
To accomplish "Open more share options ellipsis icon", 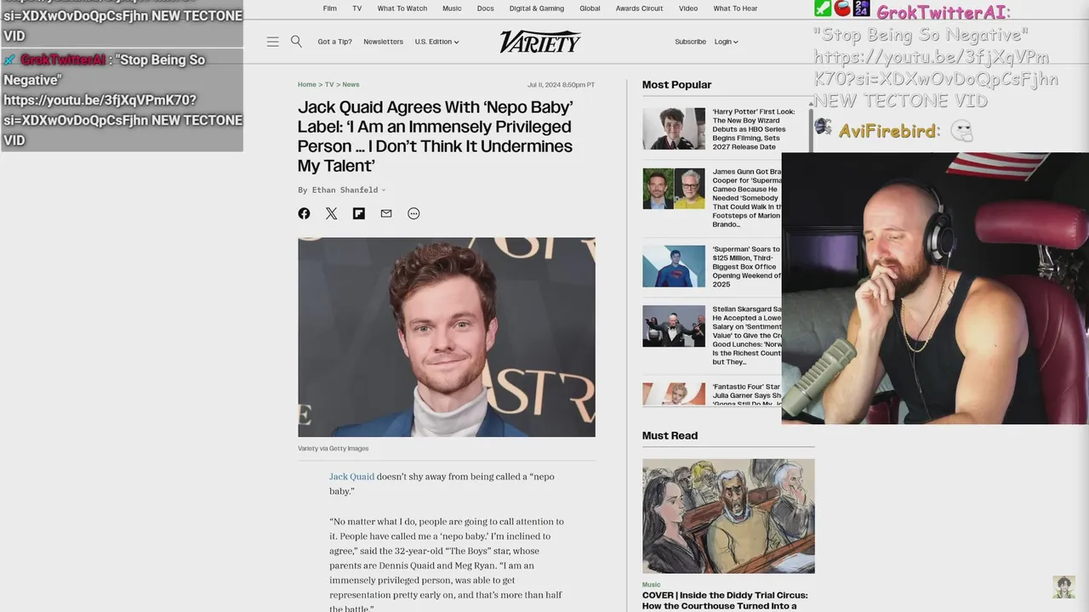I will pos(413,213).
